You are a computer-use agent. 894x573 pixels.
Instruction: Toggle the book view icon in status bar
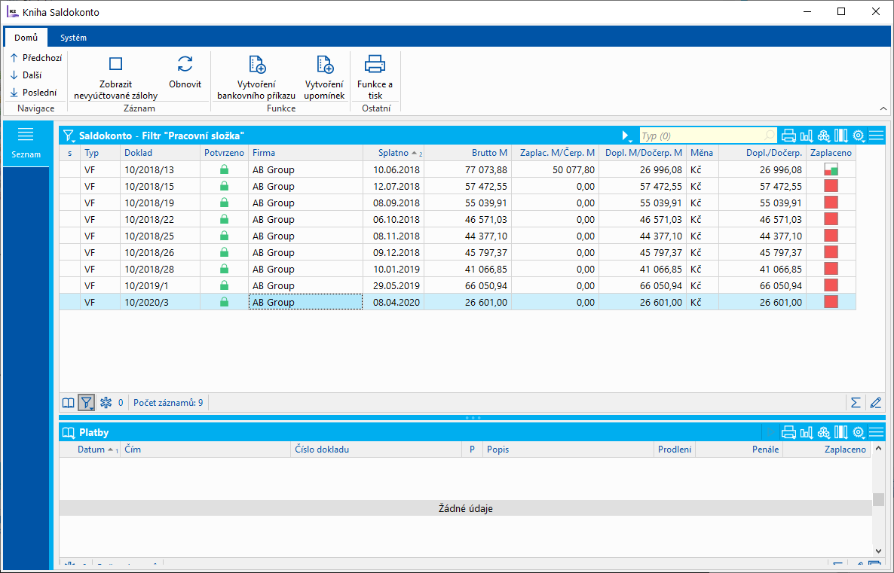69,403
